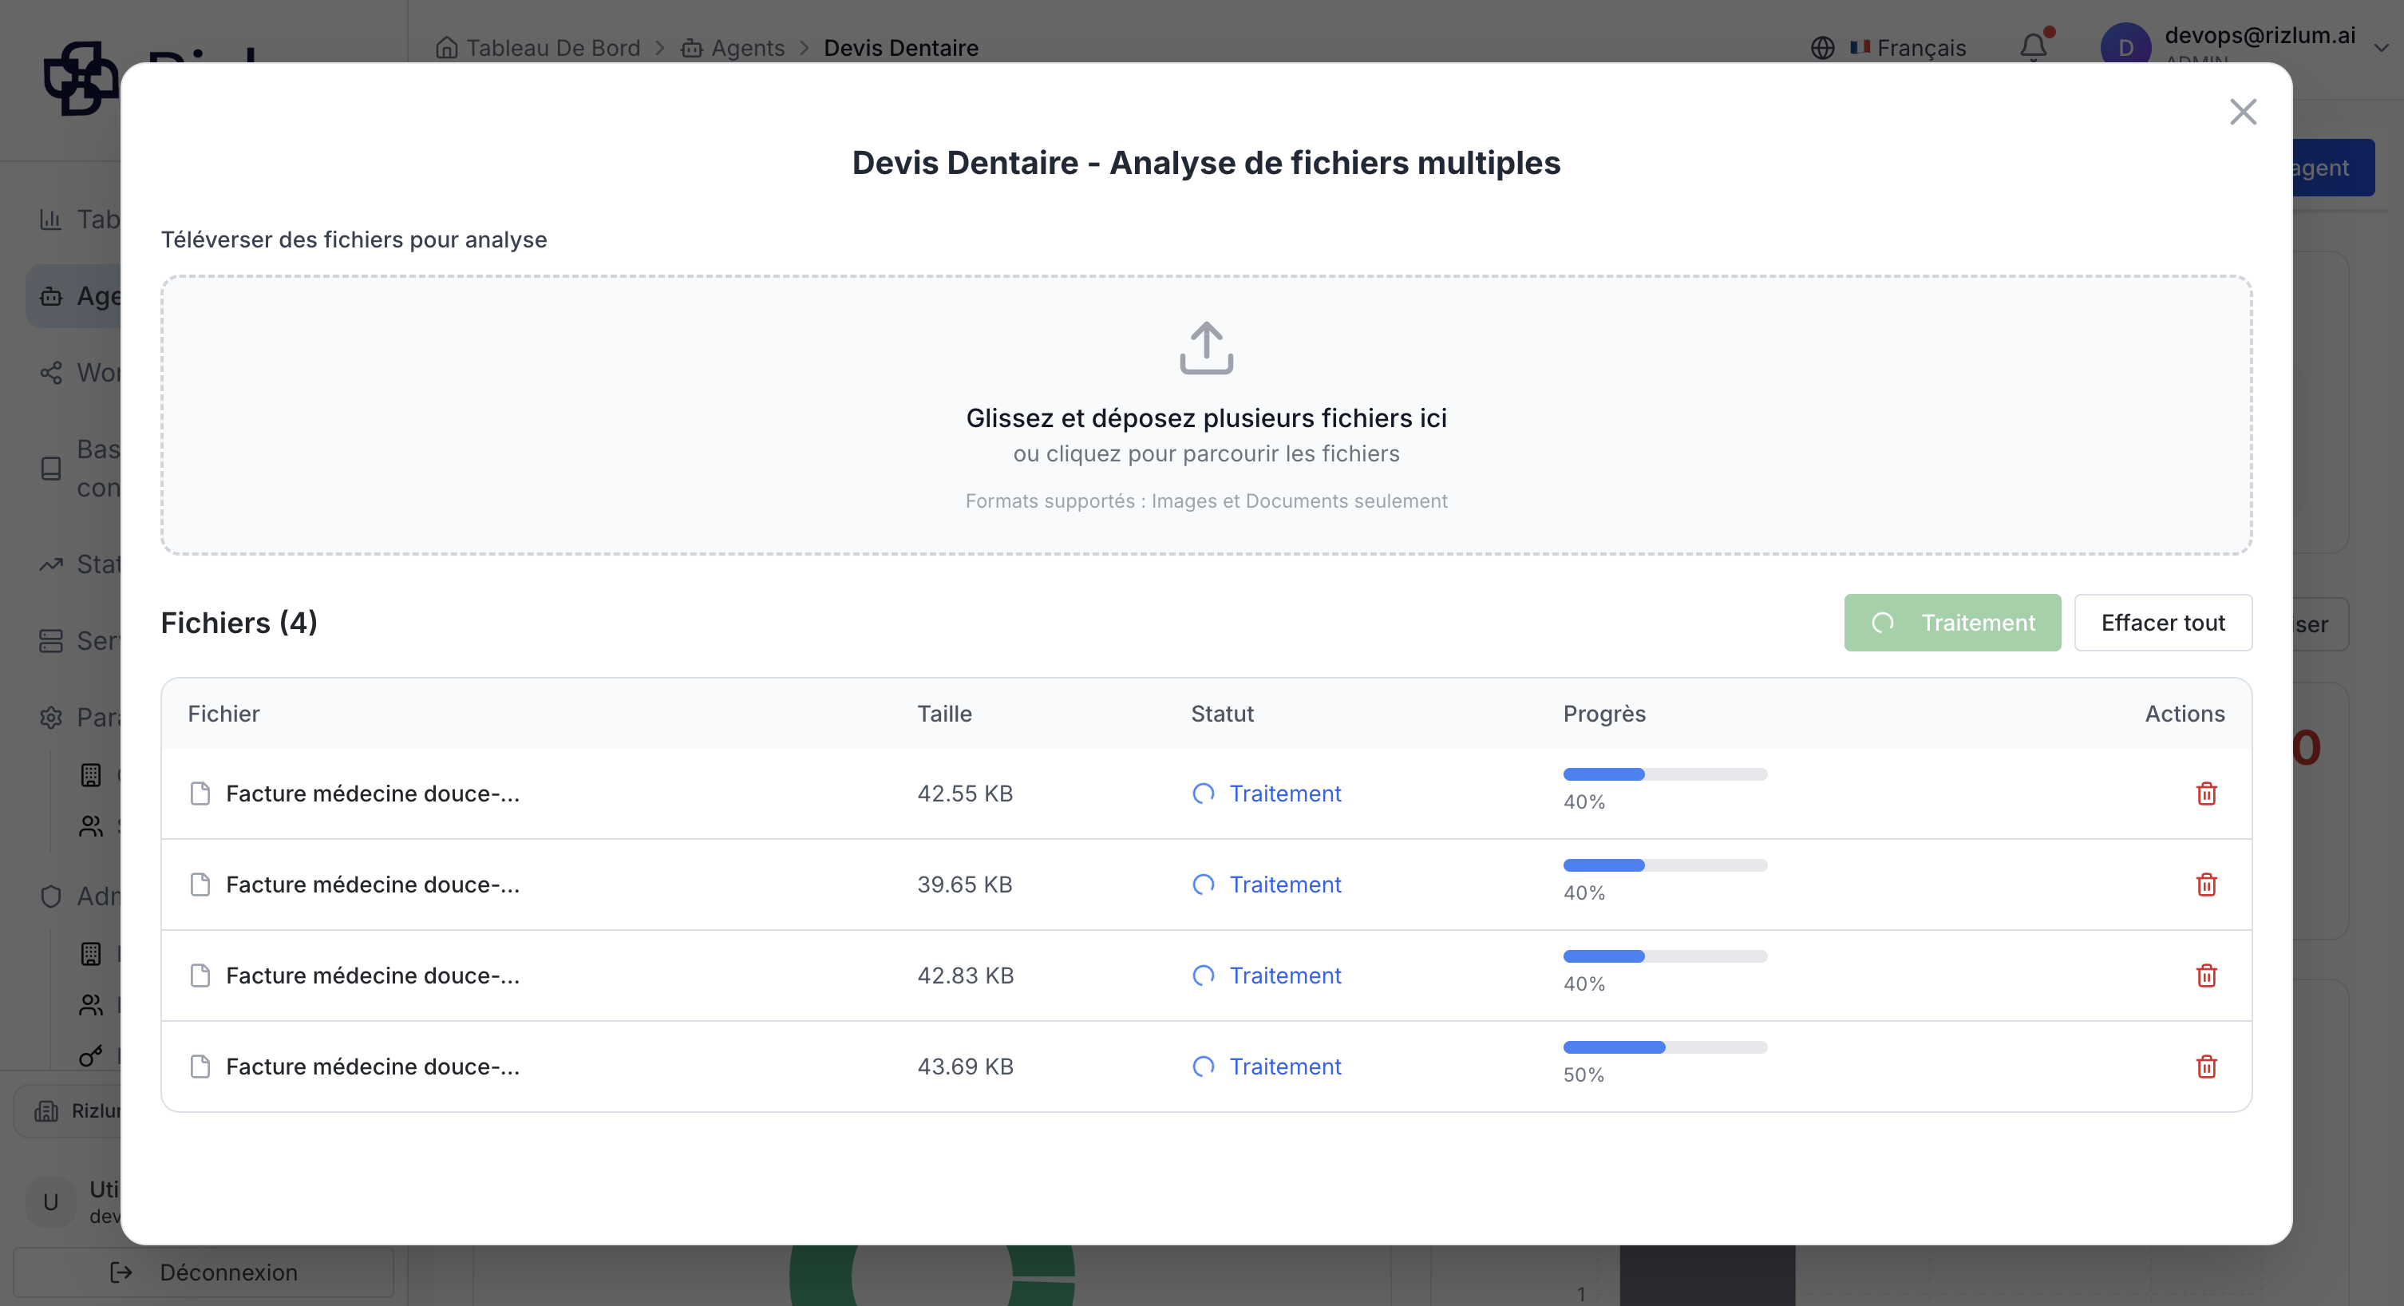Click the Agents robot icon in sidebar
Screen dimensions: 2404x1306
(50, 296)
